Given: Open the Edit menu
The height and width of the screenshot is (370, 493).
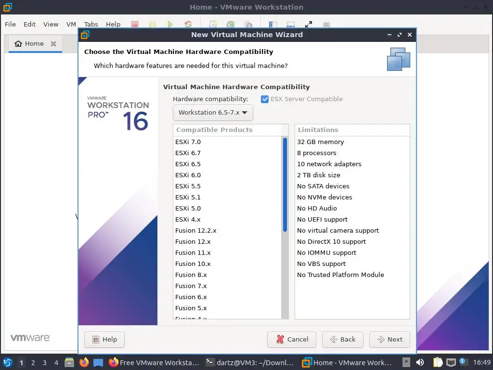Looking at the screenshot, I should (x=29, y=24).
